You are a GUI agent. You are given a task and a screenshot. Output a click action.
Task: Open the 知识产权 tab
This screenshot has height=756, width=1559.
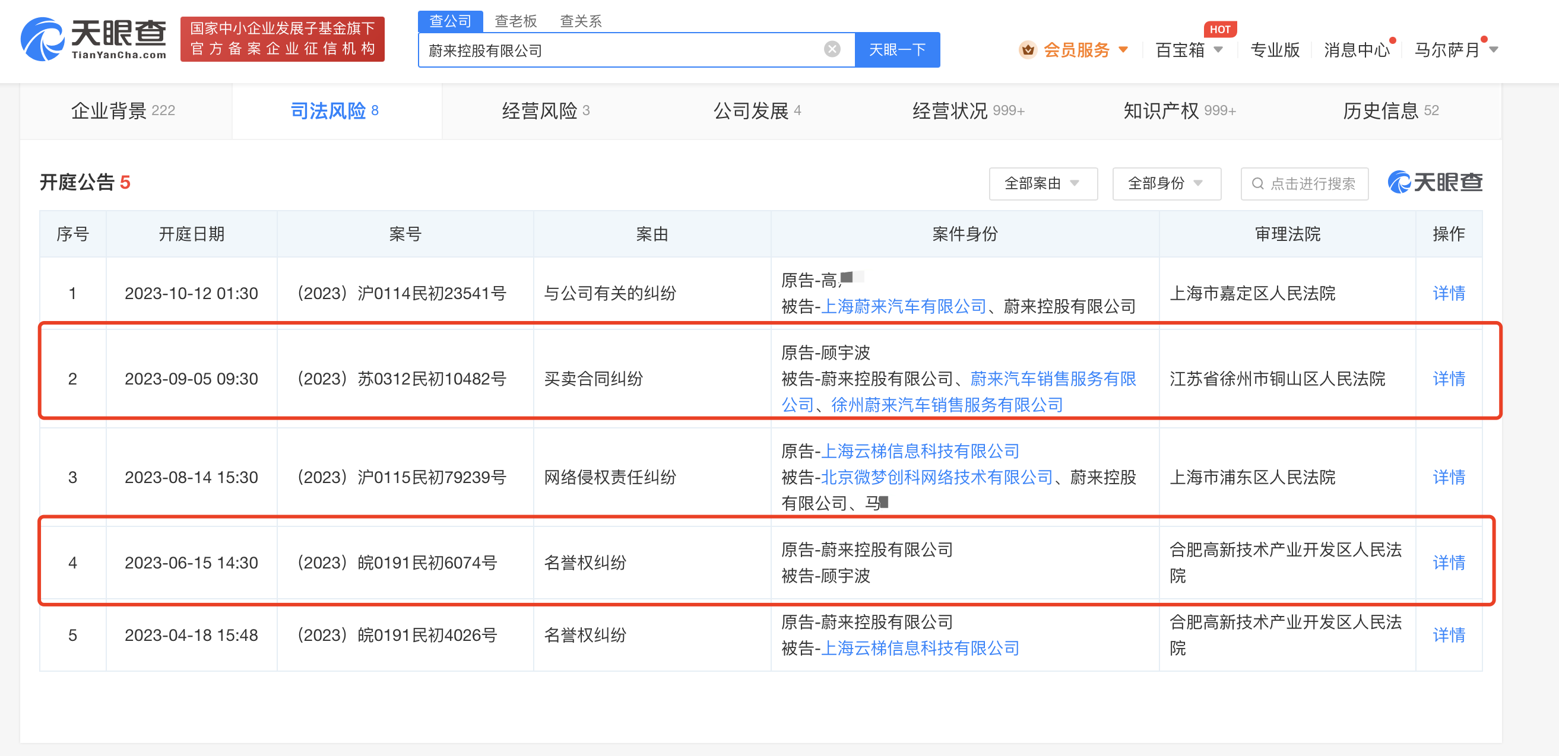1179,111
